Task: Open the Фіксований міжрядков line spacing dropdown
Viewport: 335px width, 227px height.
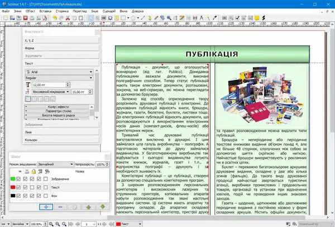Action: click(x=51, y=92)
